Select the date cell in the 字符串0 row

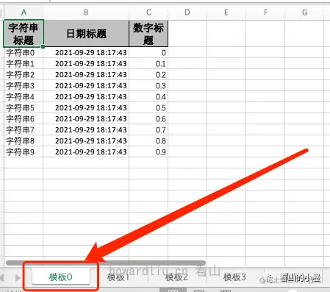coord(86,52)
